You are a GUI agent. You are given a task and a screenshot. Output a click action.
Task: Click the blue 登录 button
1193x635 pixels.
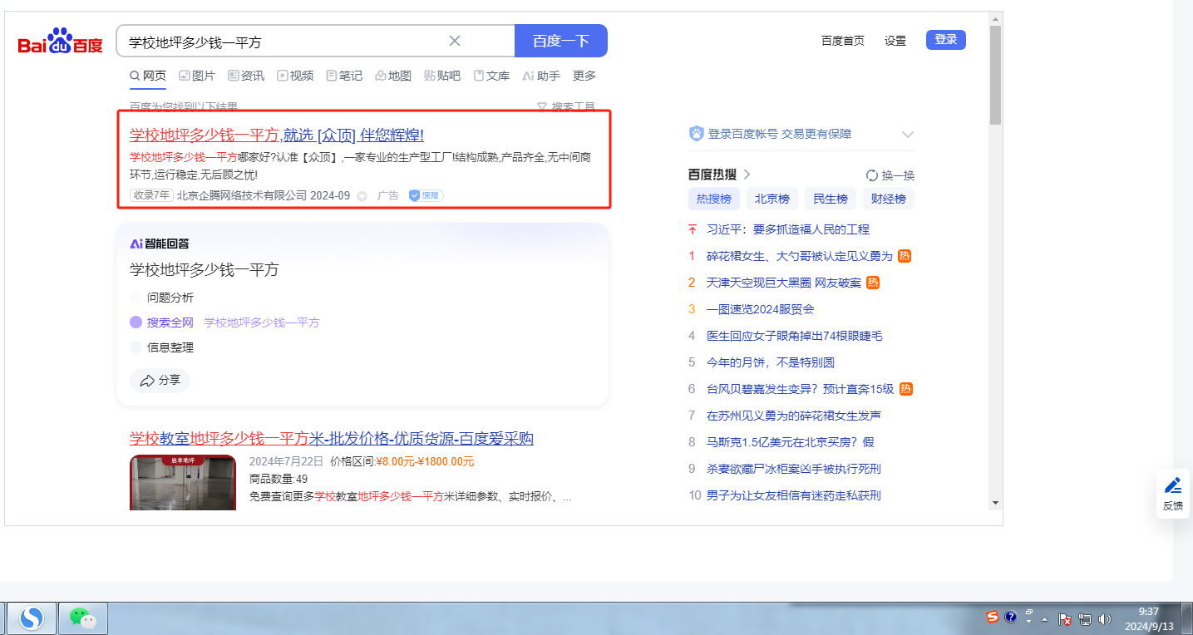pyautogui.click(x=945, y=40)
